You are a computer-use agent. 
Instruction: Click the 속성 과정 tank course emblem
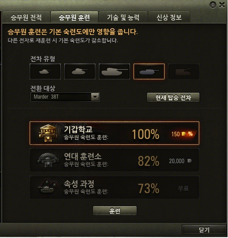point(48,186)
